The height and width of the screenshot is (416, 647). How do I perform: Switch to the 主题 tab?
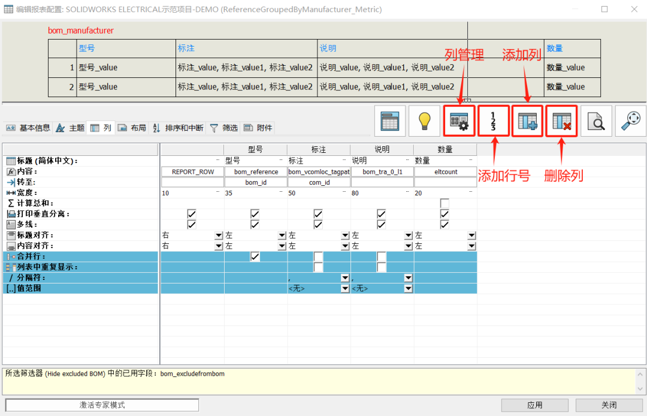pos(71,128)
